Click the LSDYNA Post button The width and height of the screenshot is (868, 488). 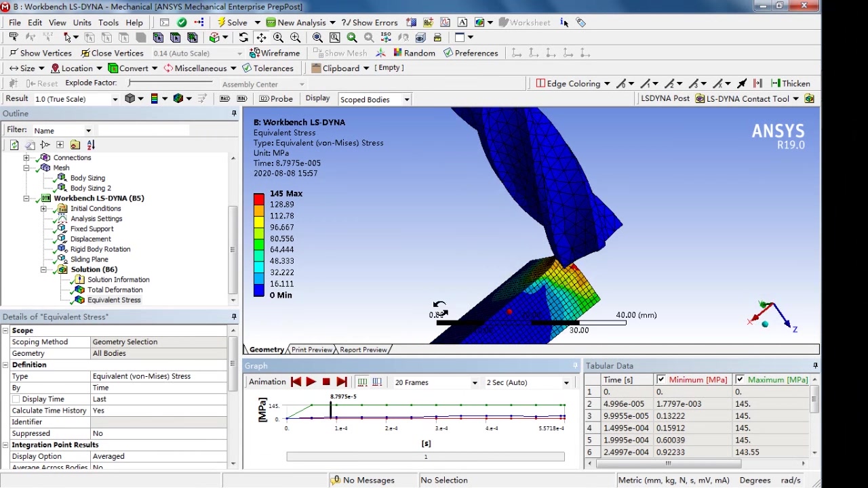pyautogui.click(x=665, y=99)
